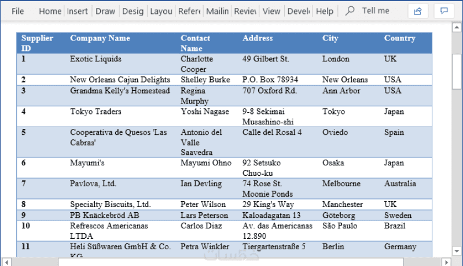Click the Calle del Rosal 4 cell
Viewport: 463px width, 266px height.
pyautogui.click(x=278, y=142)
